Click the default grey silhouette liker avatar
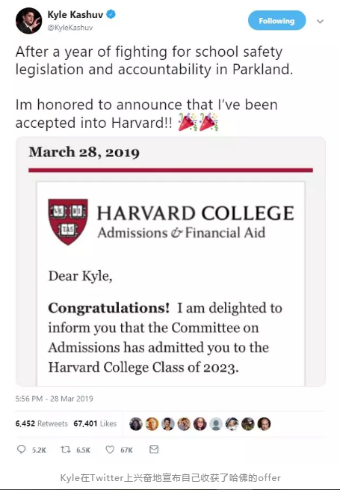Screen dimensions: 340x490 [x=216, y=423]
